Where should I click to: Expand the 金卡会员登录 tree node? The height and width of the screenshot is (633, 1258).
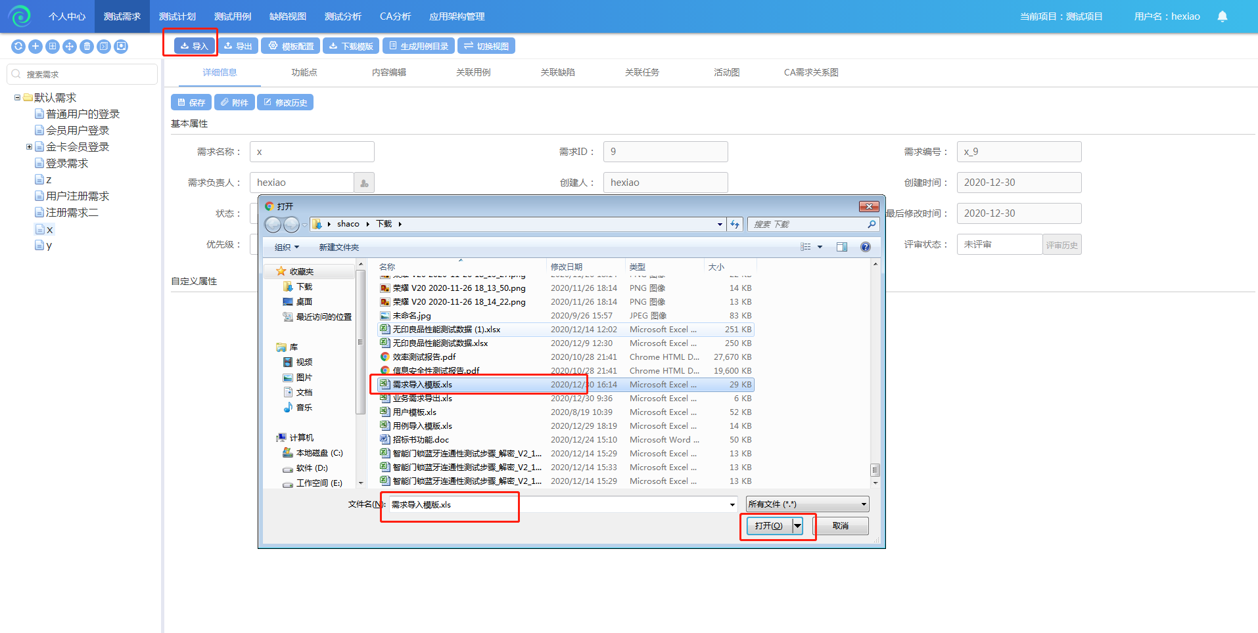pyautogui.click(x=29, y=147)
